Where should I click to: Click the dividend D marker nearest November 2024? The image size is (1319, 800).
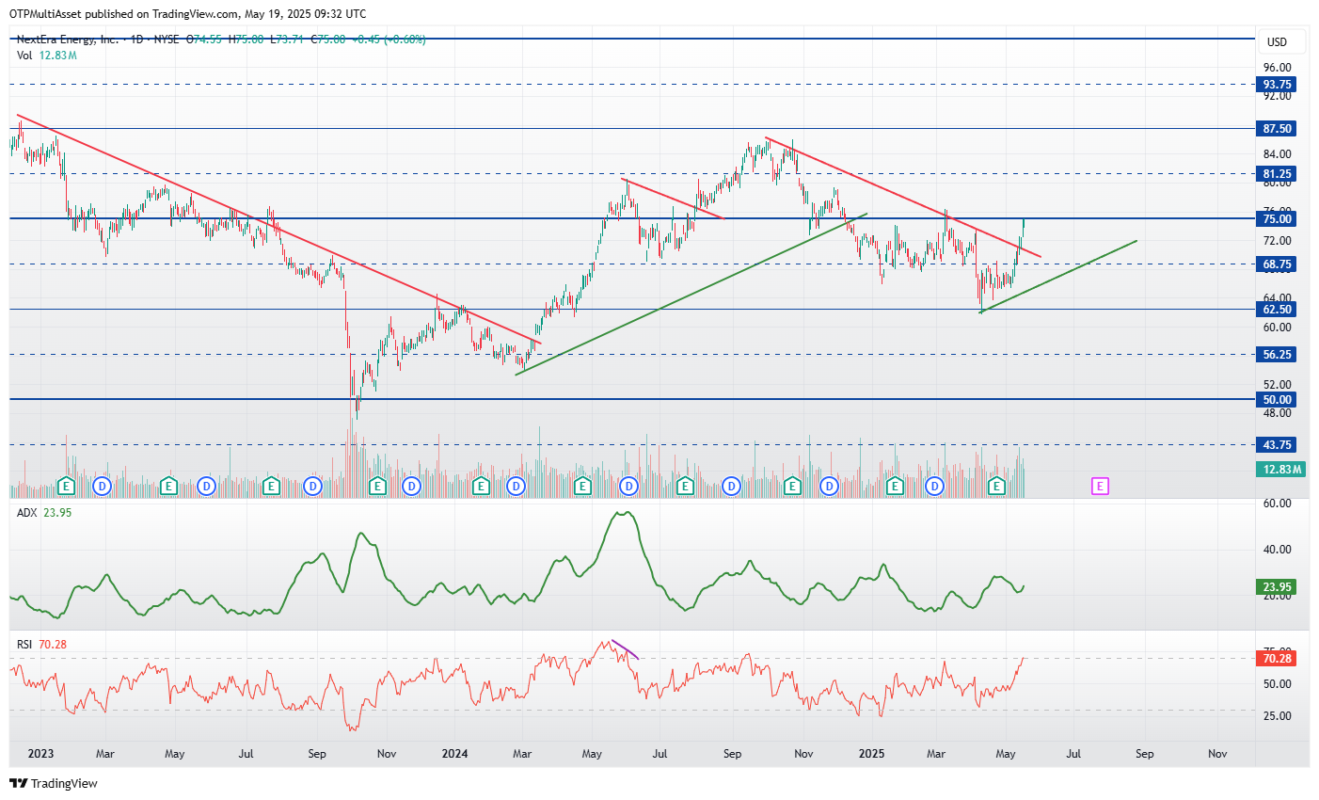pos(829,486)
